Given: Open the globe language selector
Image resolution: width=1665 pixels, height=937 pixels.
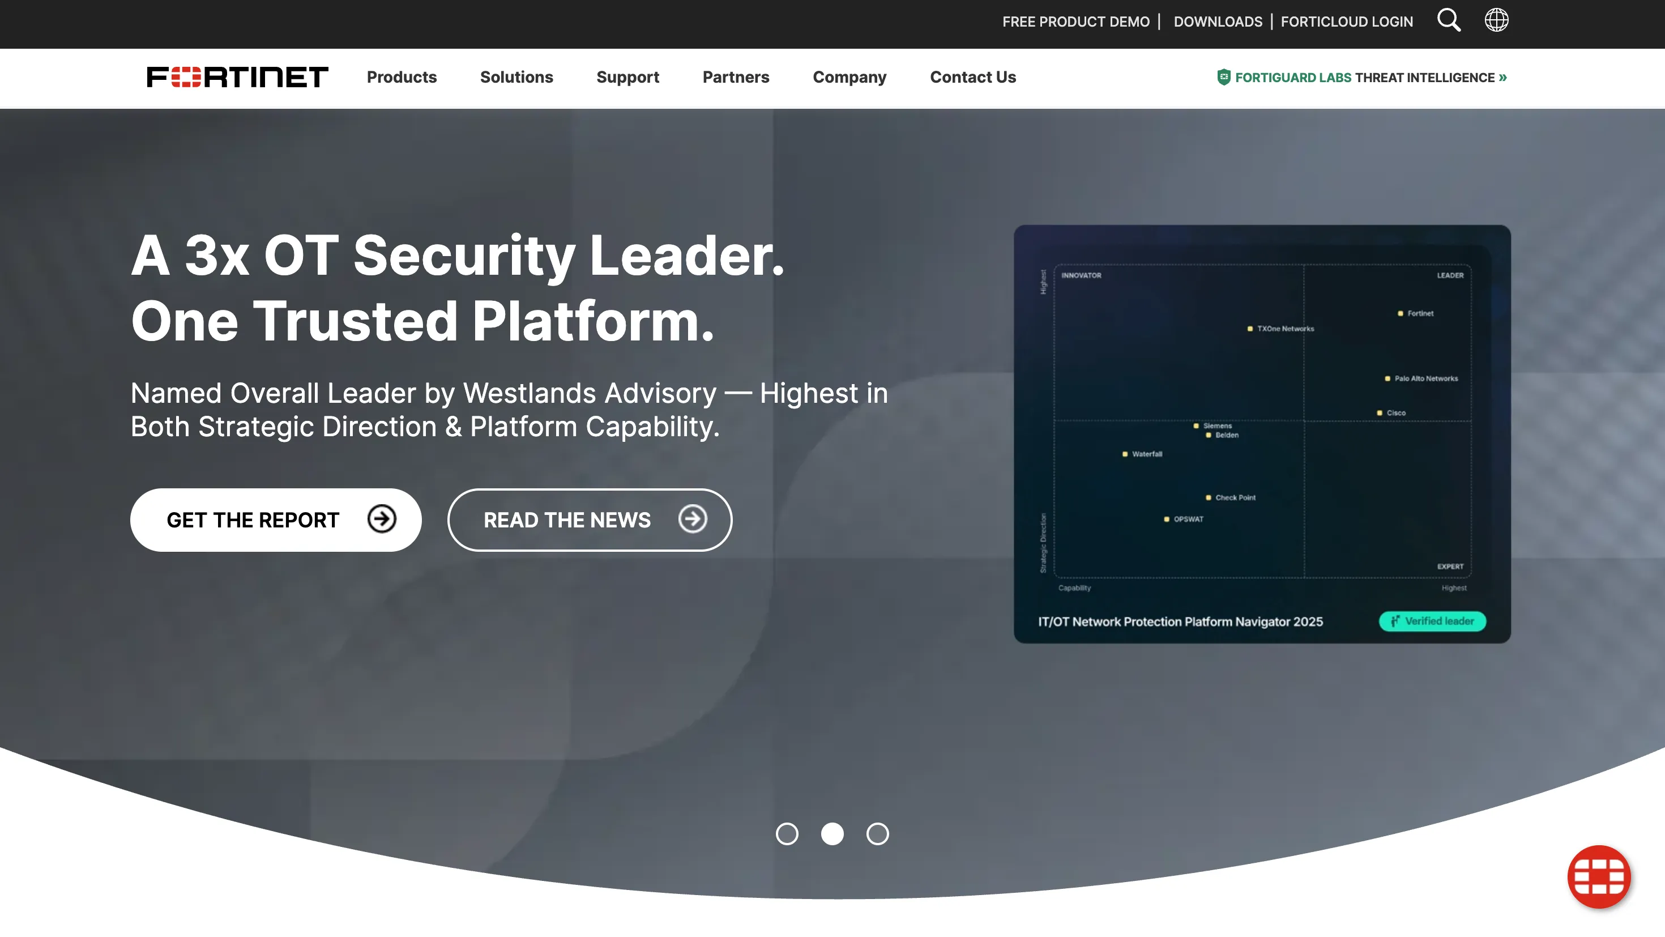Looking at the screenshot, I should coord(1496,20).
